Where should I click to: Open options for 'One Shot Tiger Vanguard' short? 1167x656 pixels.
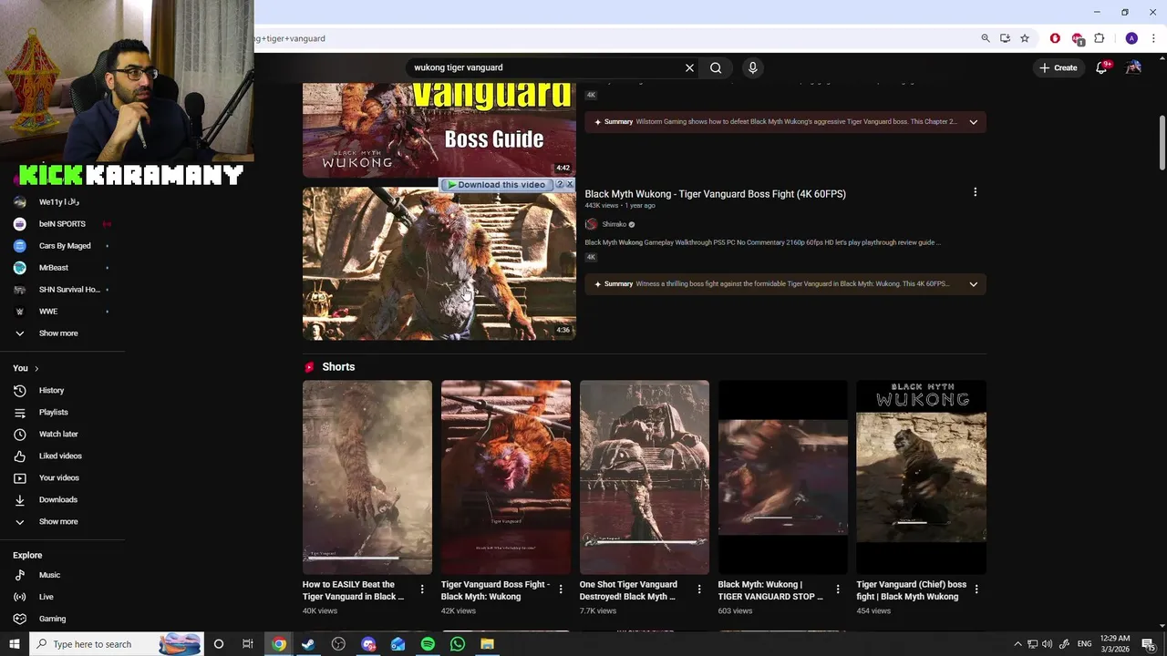tap(699, 589)
